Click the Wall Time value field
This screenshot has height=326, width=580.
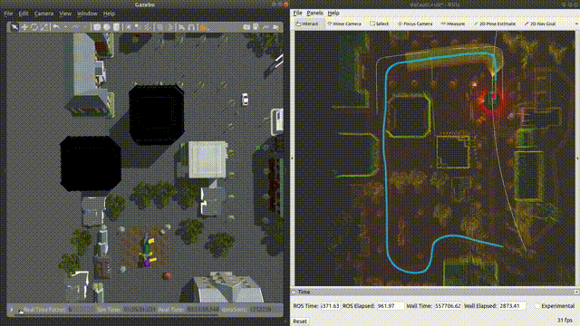[x=448, y=306]
